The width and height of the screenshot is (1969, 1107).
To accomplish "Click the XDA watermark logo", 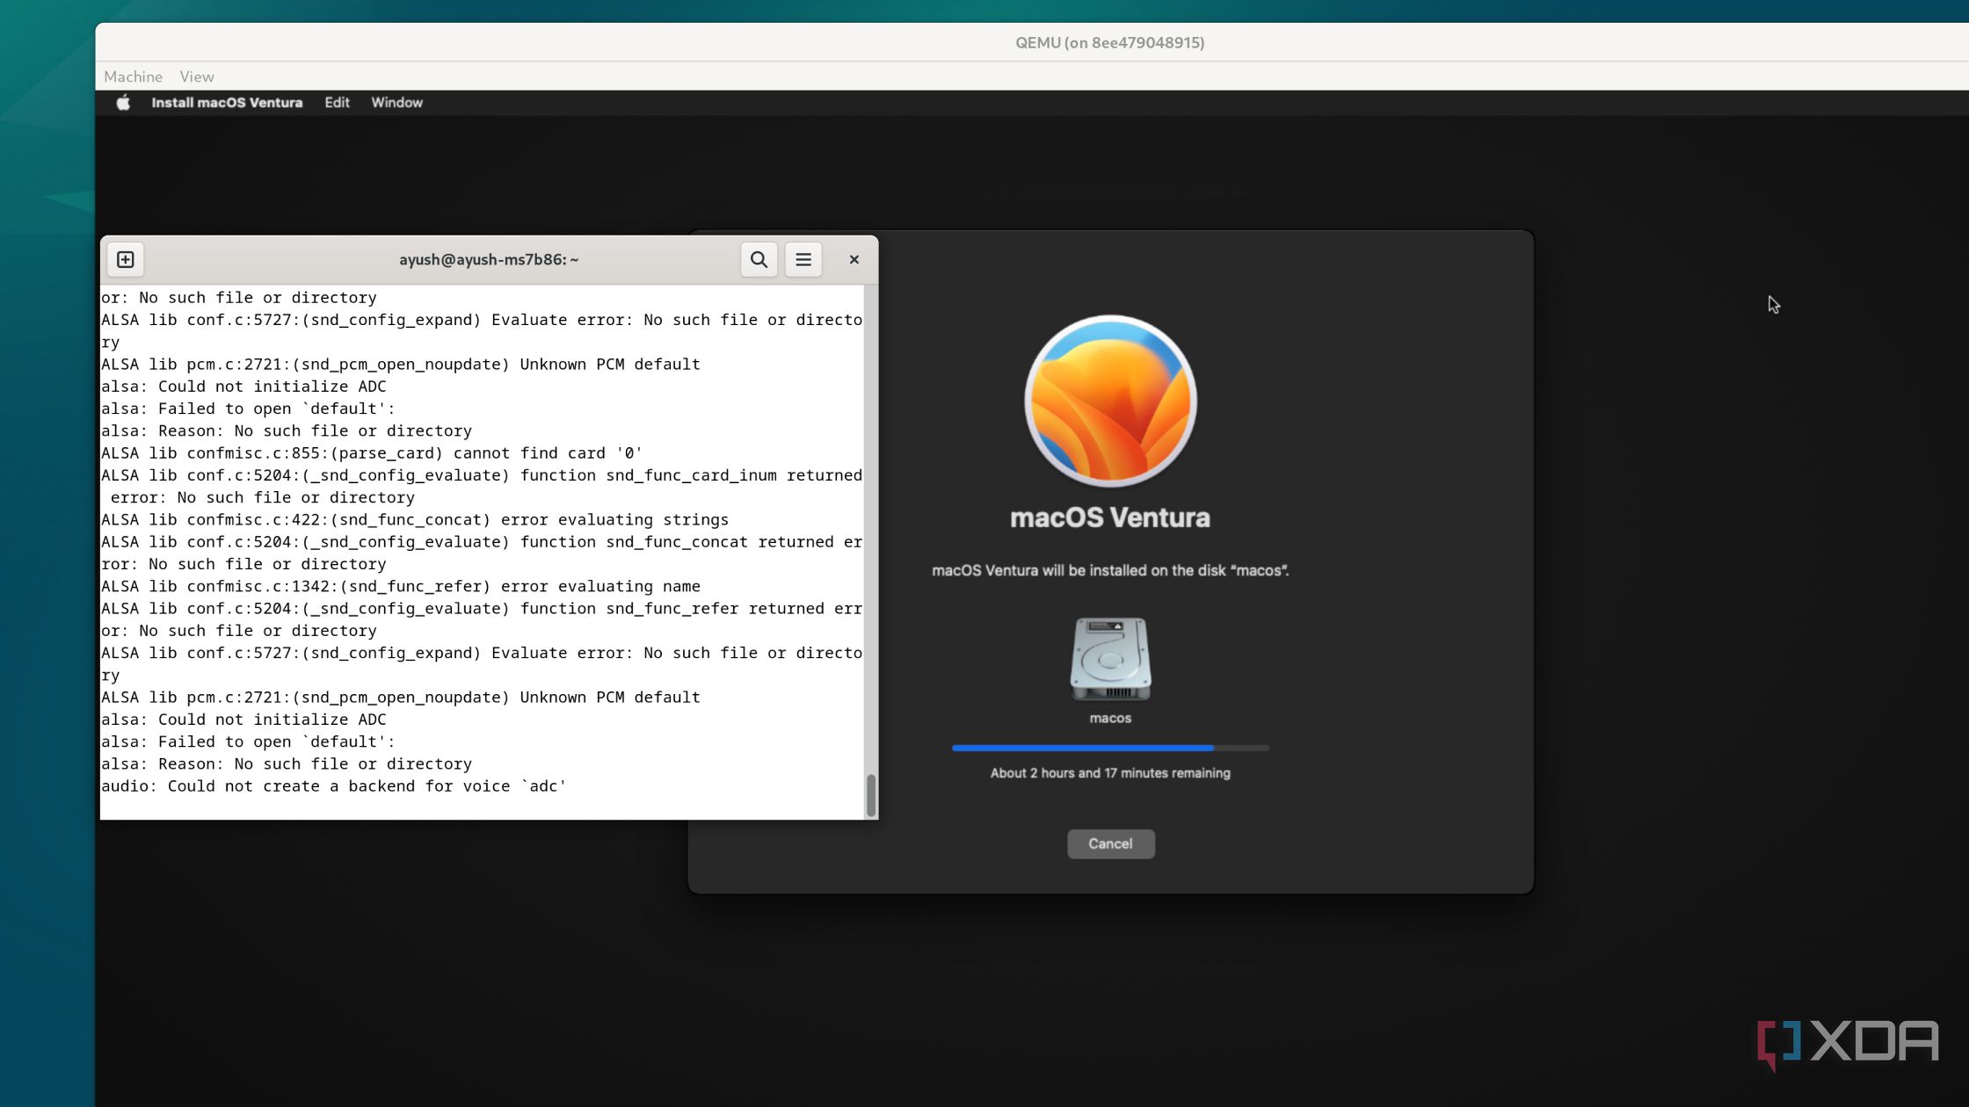I will point(1848,1044).
